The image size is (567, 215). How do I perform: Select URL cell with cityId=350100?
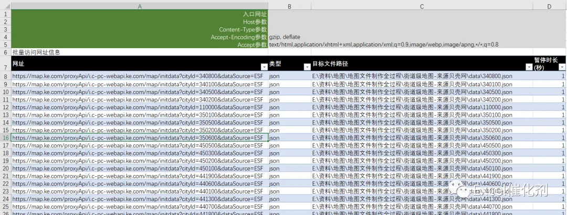[x=140, y=115]
